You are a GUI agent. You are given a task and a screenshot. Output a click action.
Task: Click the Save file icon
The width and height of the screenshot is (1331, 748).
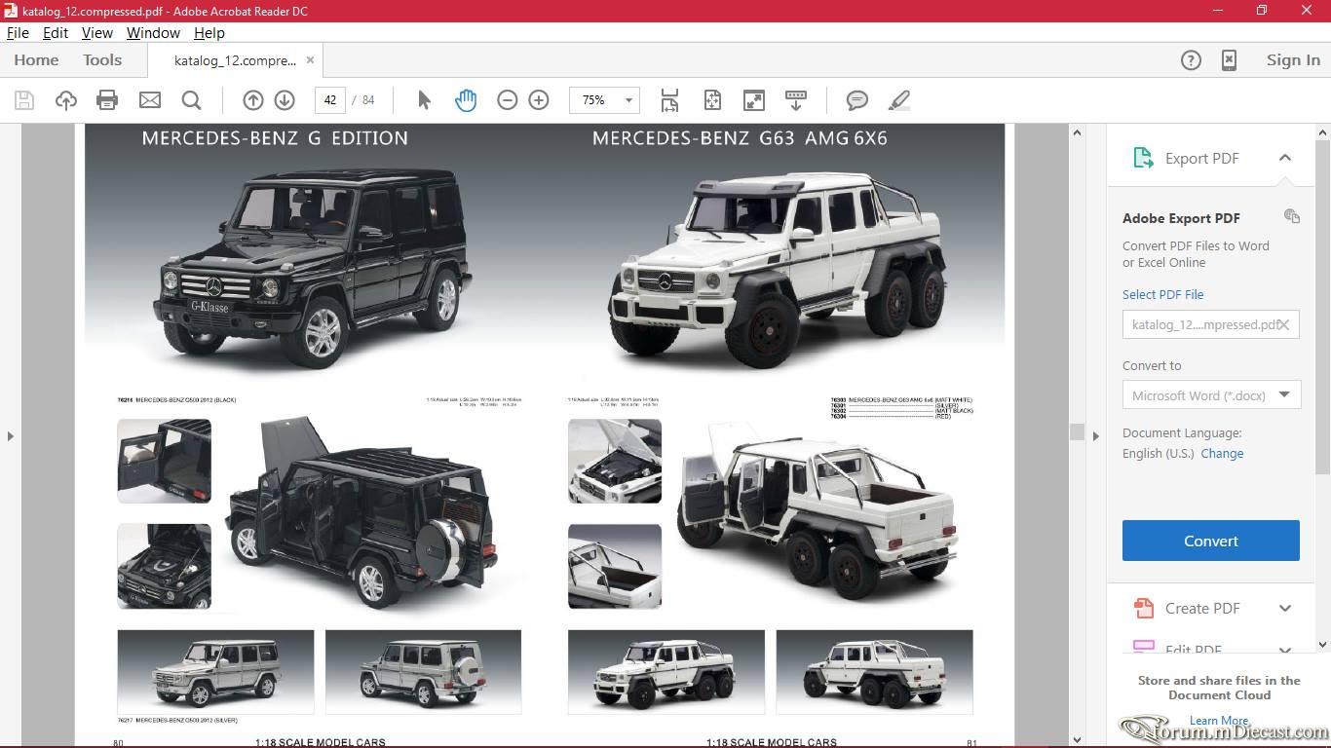coord(24,100)
